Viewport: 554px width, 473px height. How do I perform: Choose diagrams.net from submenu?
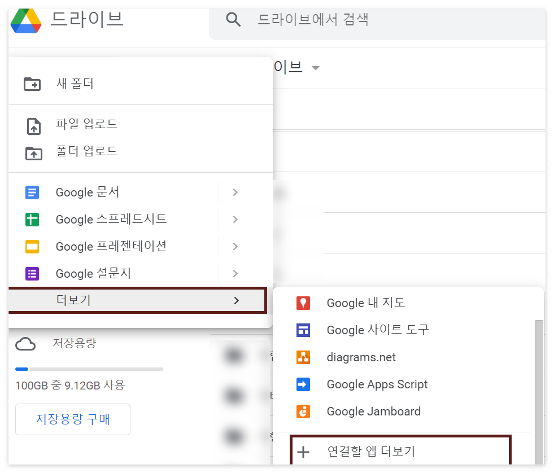(x=404, y=357)
